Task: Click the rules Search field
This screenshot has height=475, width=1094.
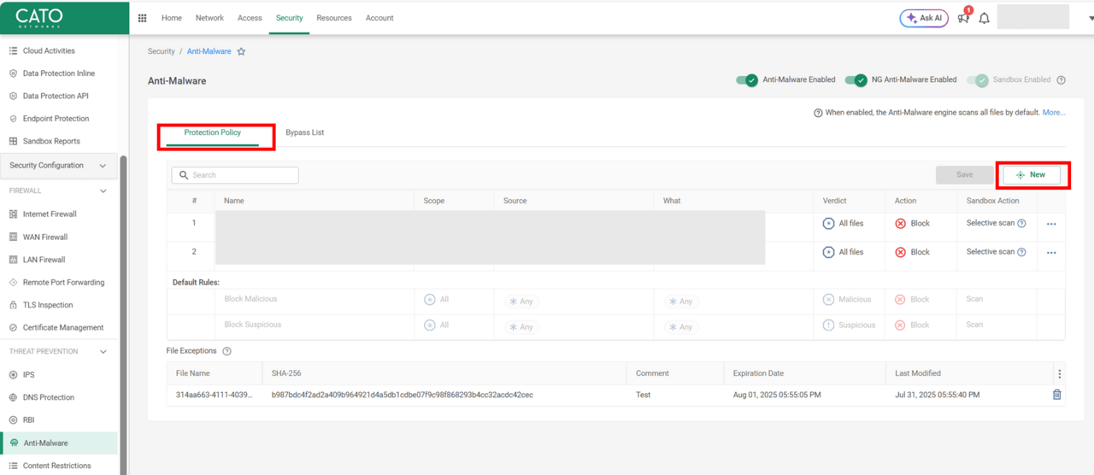Action: coord(235,175)
